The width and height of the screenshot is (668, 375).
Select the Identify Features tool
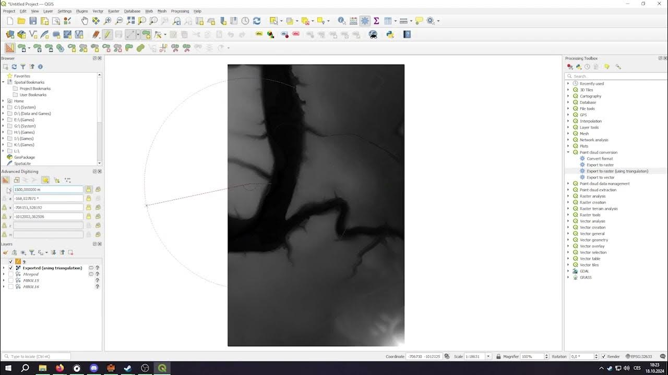pos(342,21)
